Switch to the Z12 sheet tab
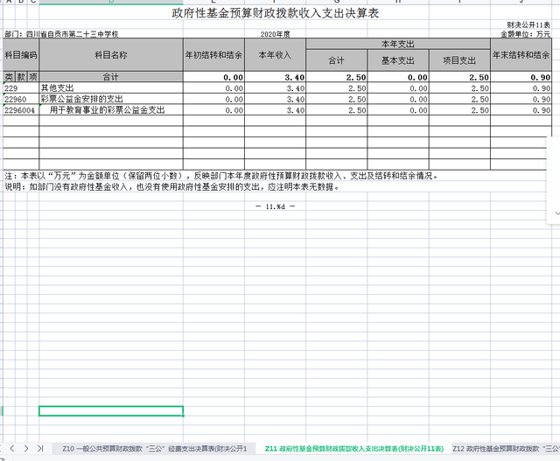The image size is (560, 461). point(506,448)
